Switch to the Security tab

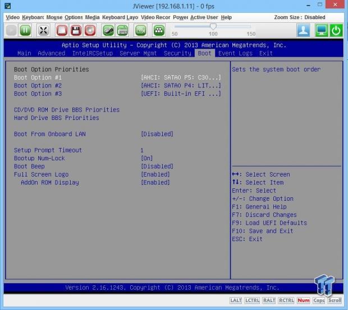coord(177,53)
